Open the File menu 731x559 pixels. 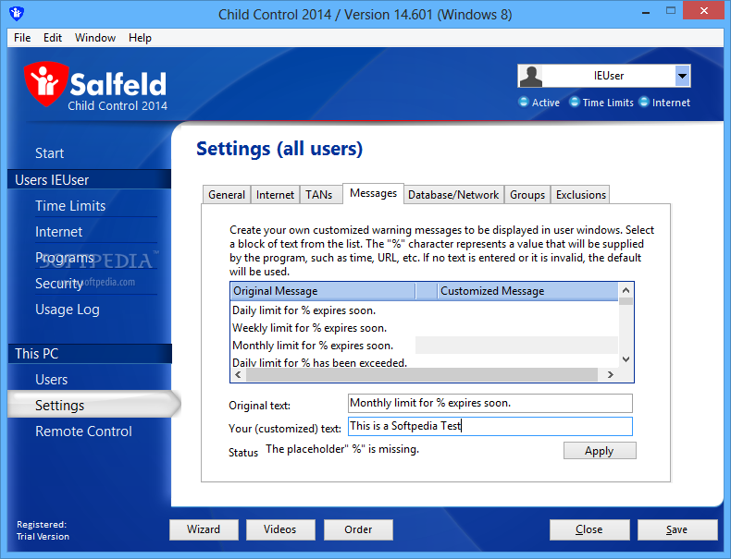22,38
